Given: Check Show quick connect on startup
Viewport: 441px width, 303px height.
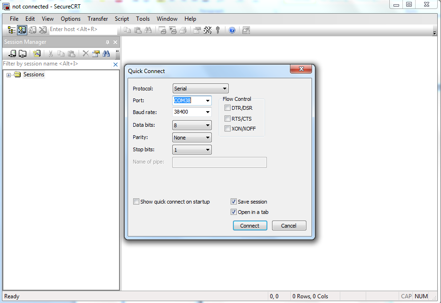Looking at the screenshot, I should coord(136,202).
